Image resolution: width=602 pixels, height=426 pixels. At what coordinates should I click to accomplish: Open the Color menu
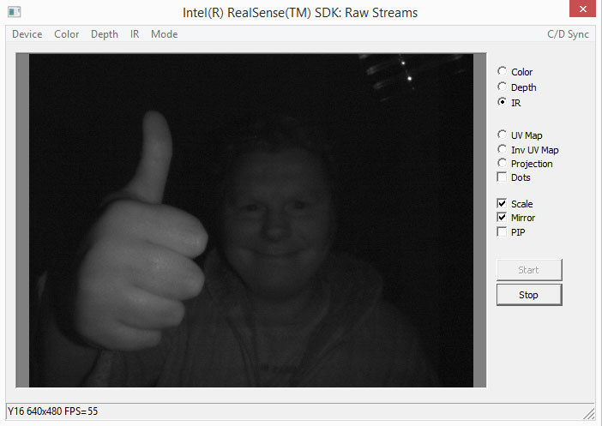[x=66, y=34]
